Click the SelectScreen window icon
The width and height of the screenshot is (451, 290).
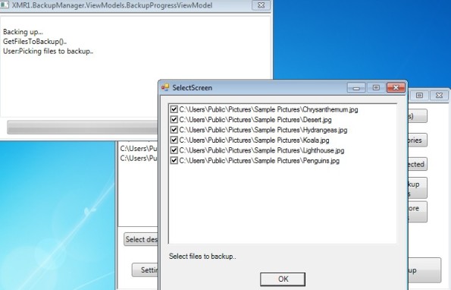click(x=165, y=87)
